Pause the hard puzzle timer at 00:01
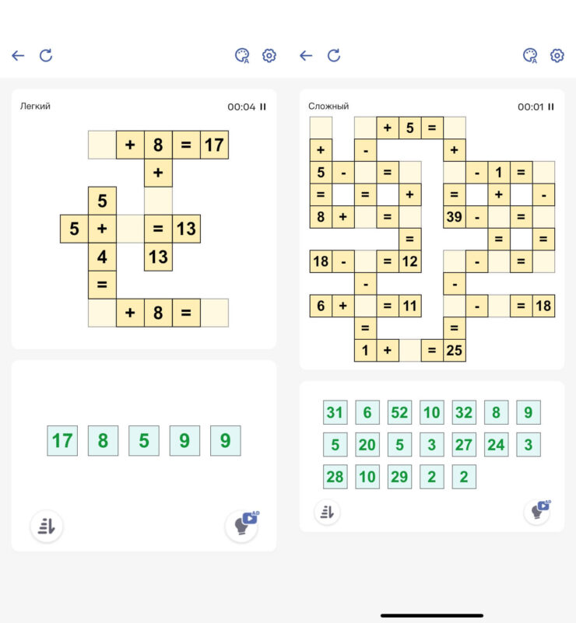The height and width of the screenshot is (623, 576). [x=551, y=107]
